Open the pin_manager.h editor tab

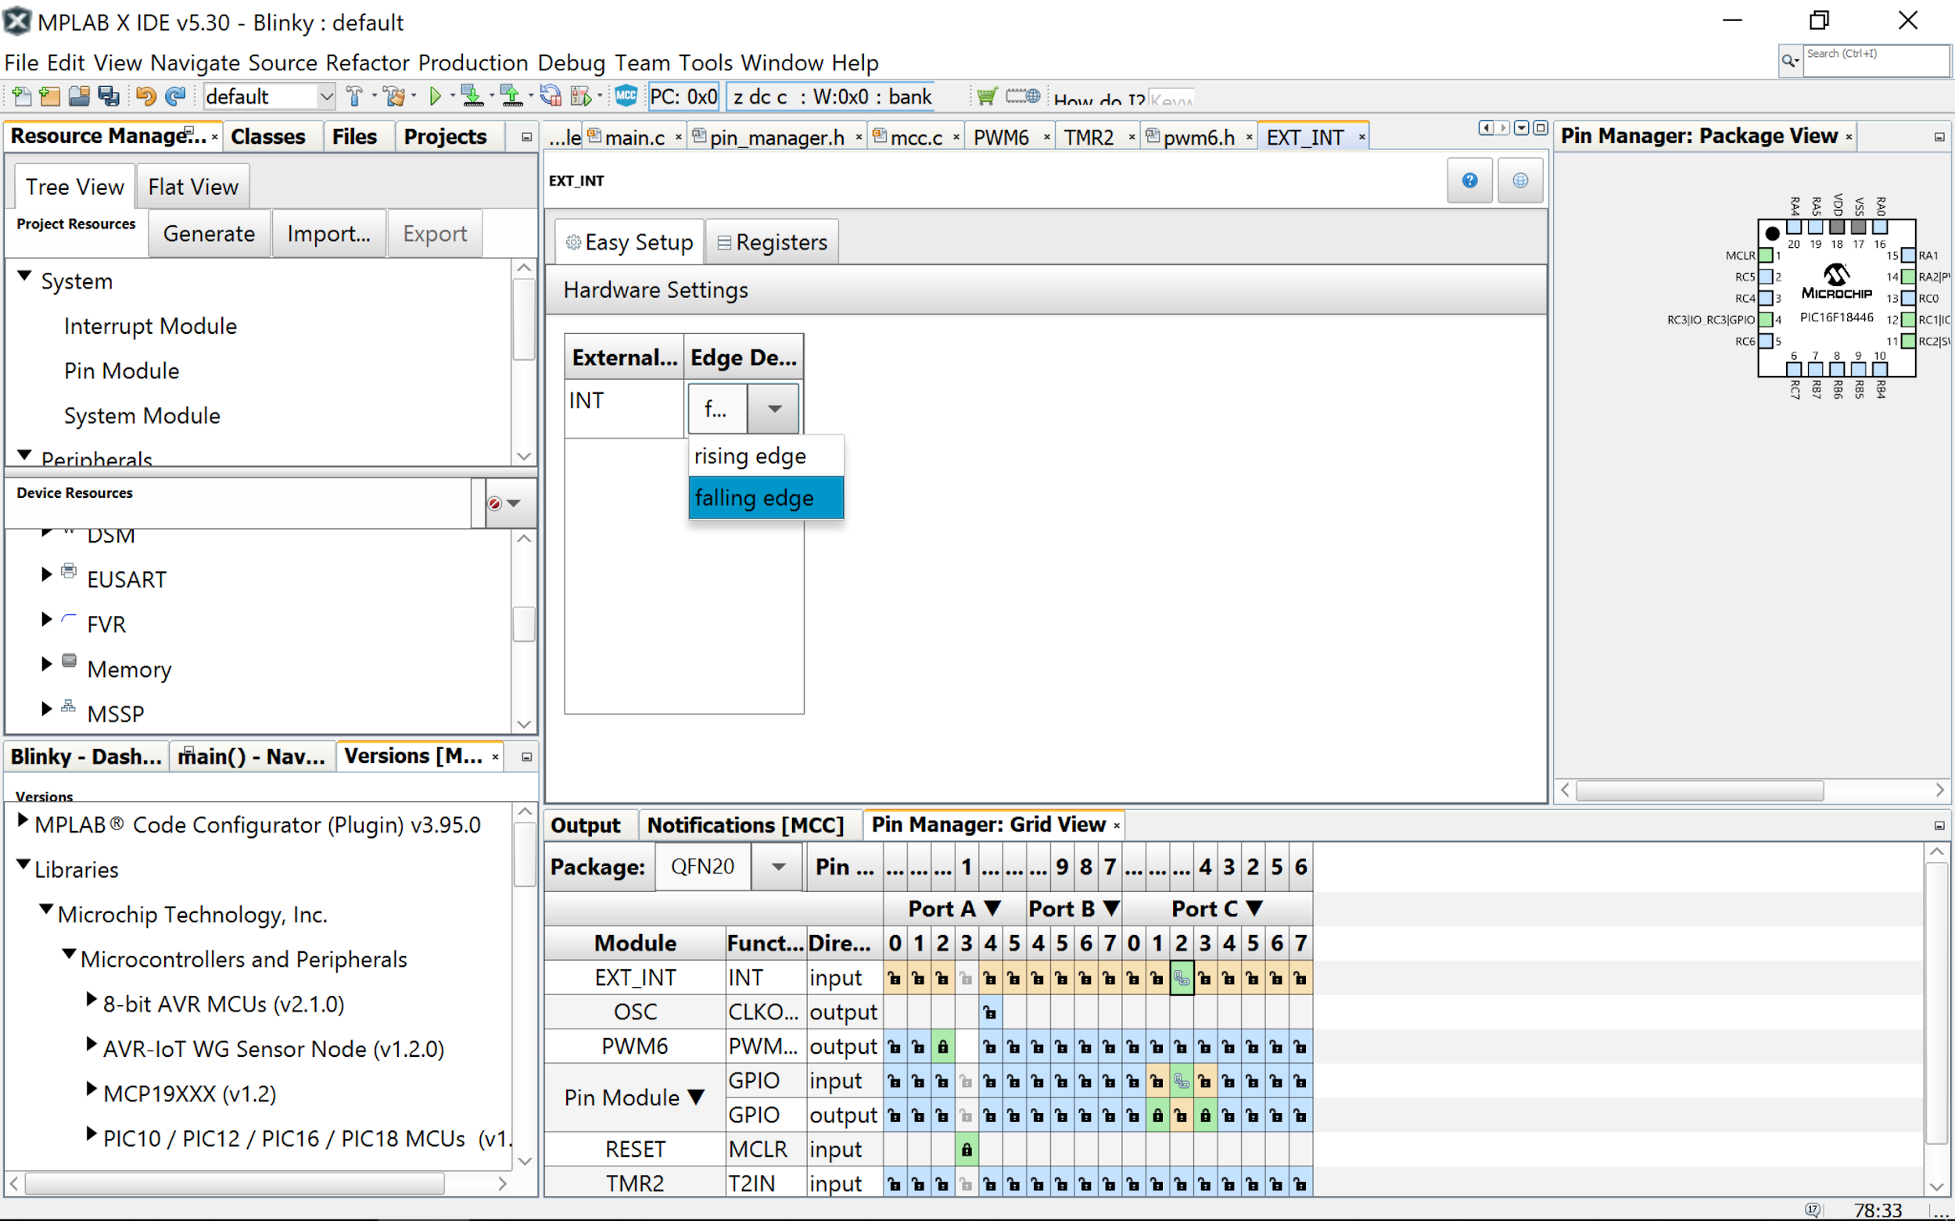pos(777,138)
